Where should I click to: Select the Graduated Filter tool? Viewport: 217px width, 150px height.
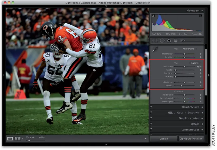tap(175, 41)
